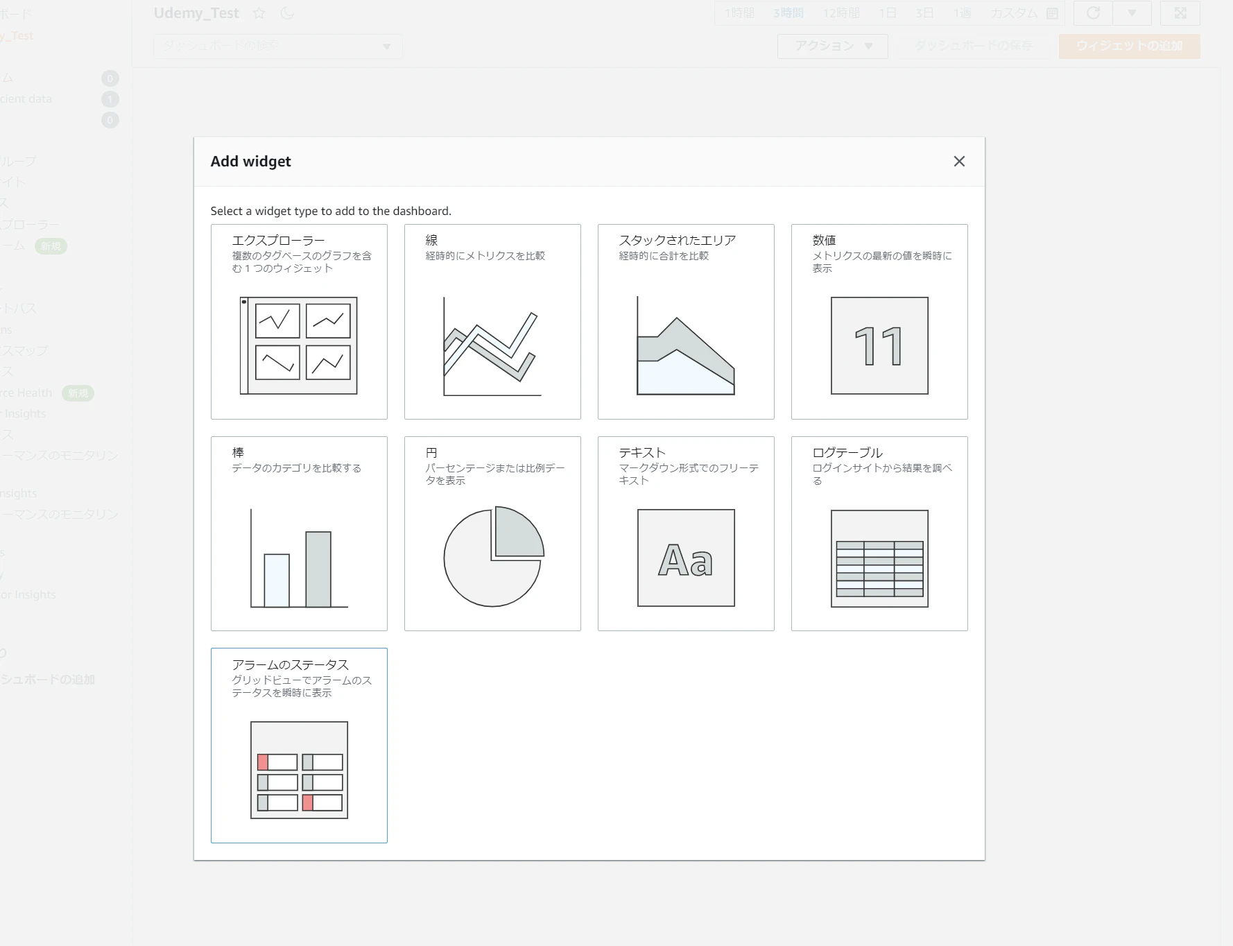Click the Add widget dialog heading
Image resolution: width=1233 pixels, height=946 pixels.
(x=250, y=161)
